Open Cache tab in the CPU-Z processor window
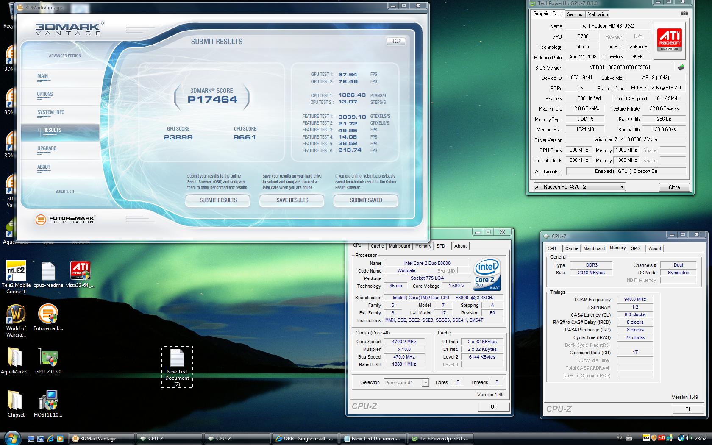Image resolution: width=712 pixels, height=445 pixels. point(377,246)
